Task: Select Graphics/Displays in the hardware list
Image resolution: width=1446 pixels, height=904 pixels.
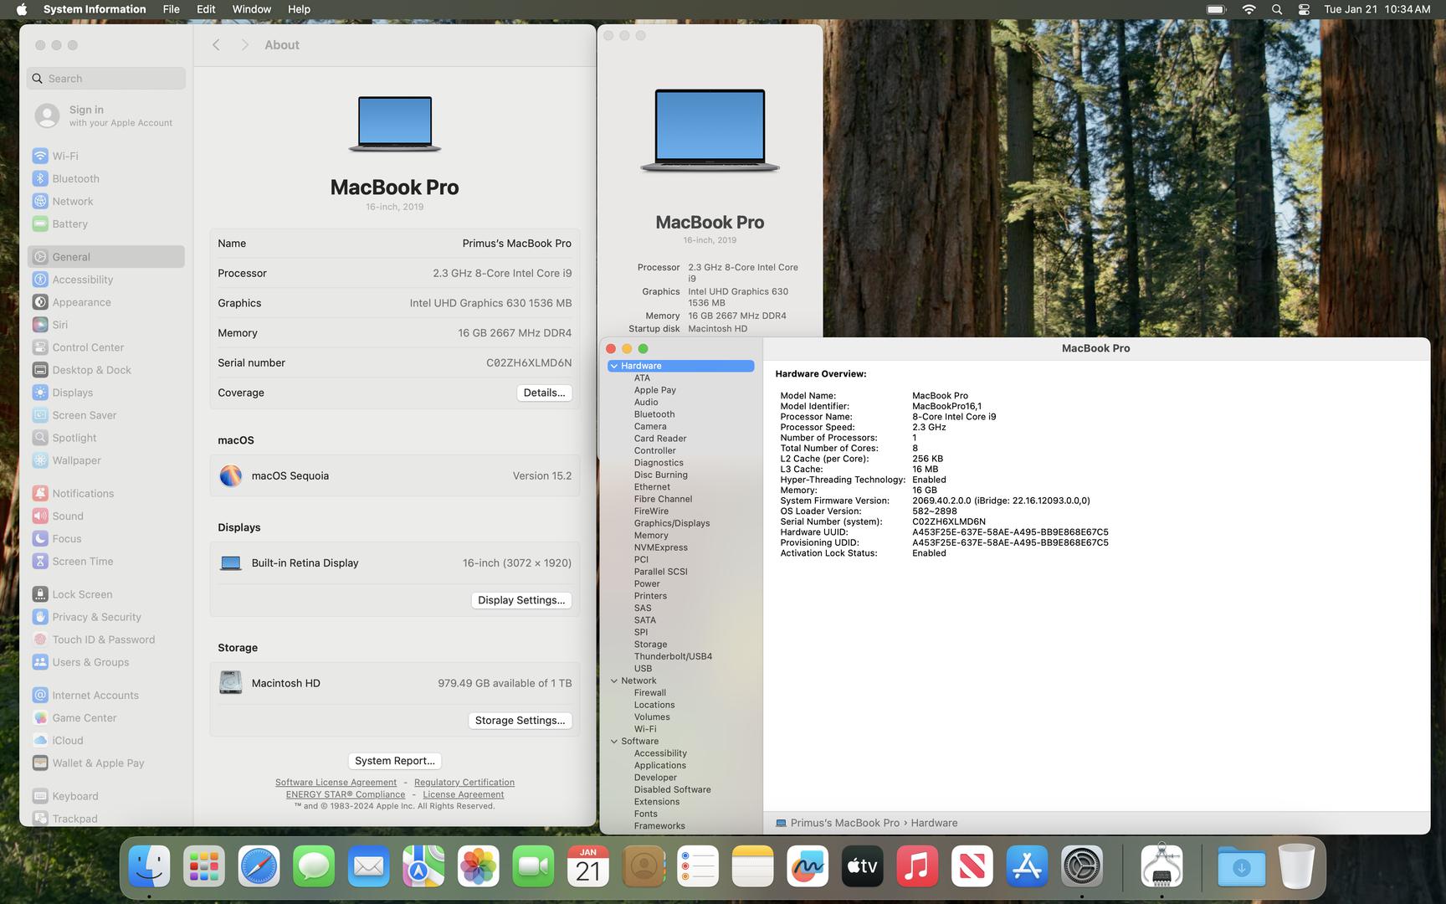Action: click(x=671, y=523)
